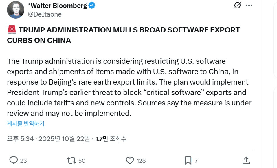Click the 게시물 번역하기 translate link
The height and width of the screenshot is (168, 277).
tap(26, 124)
